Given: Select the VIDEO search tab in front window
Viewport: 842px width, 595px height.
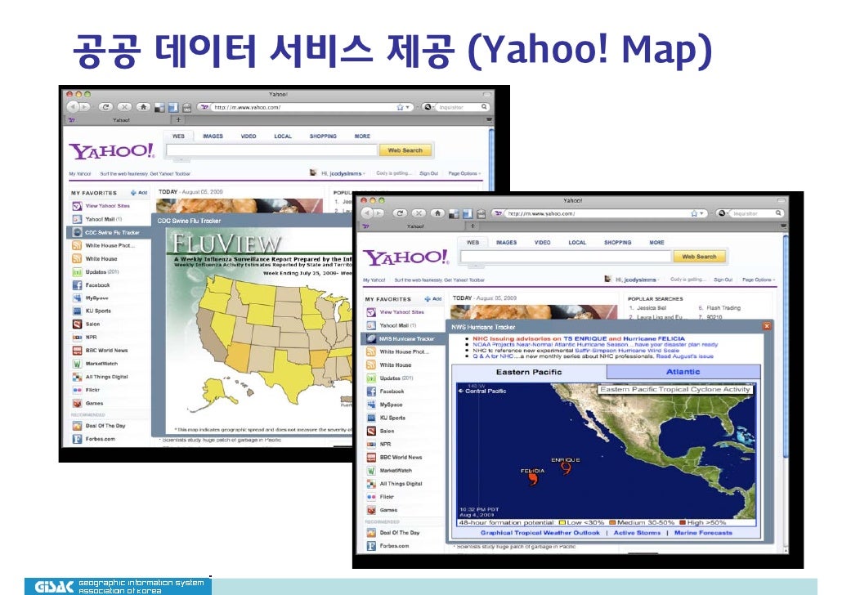Looking at the screenshot, I should coord(542,243).
